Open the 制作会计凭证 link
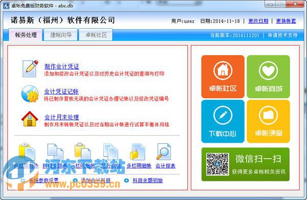Screen dimensions: 307x200 click(62, 66)
